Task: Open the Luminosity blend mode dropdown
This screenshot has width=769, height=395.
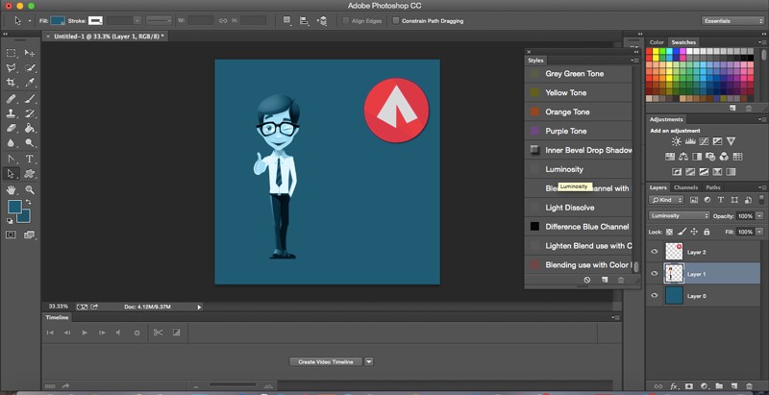Action: click(679, 215)
